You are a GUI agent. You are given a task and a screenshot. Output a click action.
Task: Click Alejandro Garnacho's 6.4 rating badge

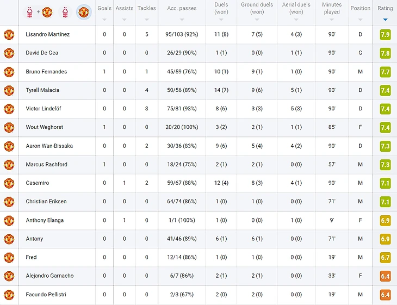coord(384,276)
